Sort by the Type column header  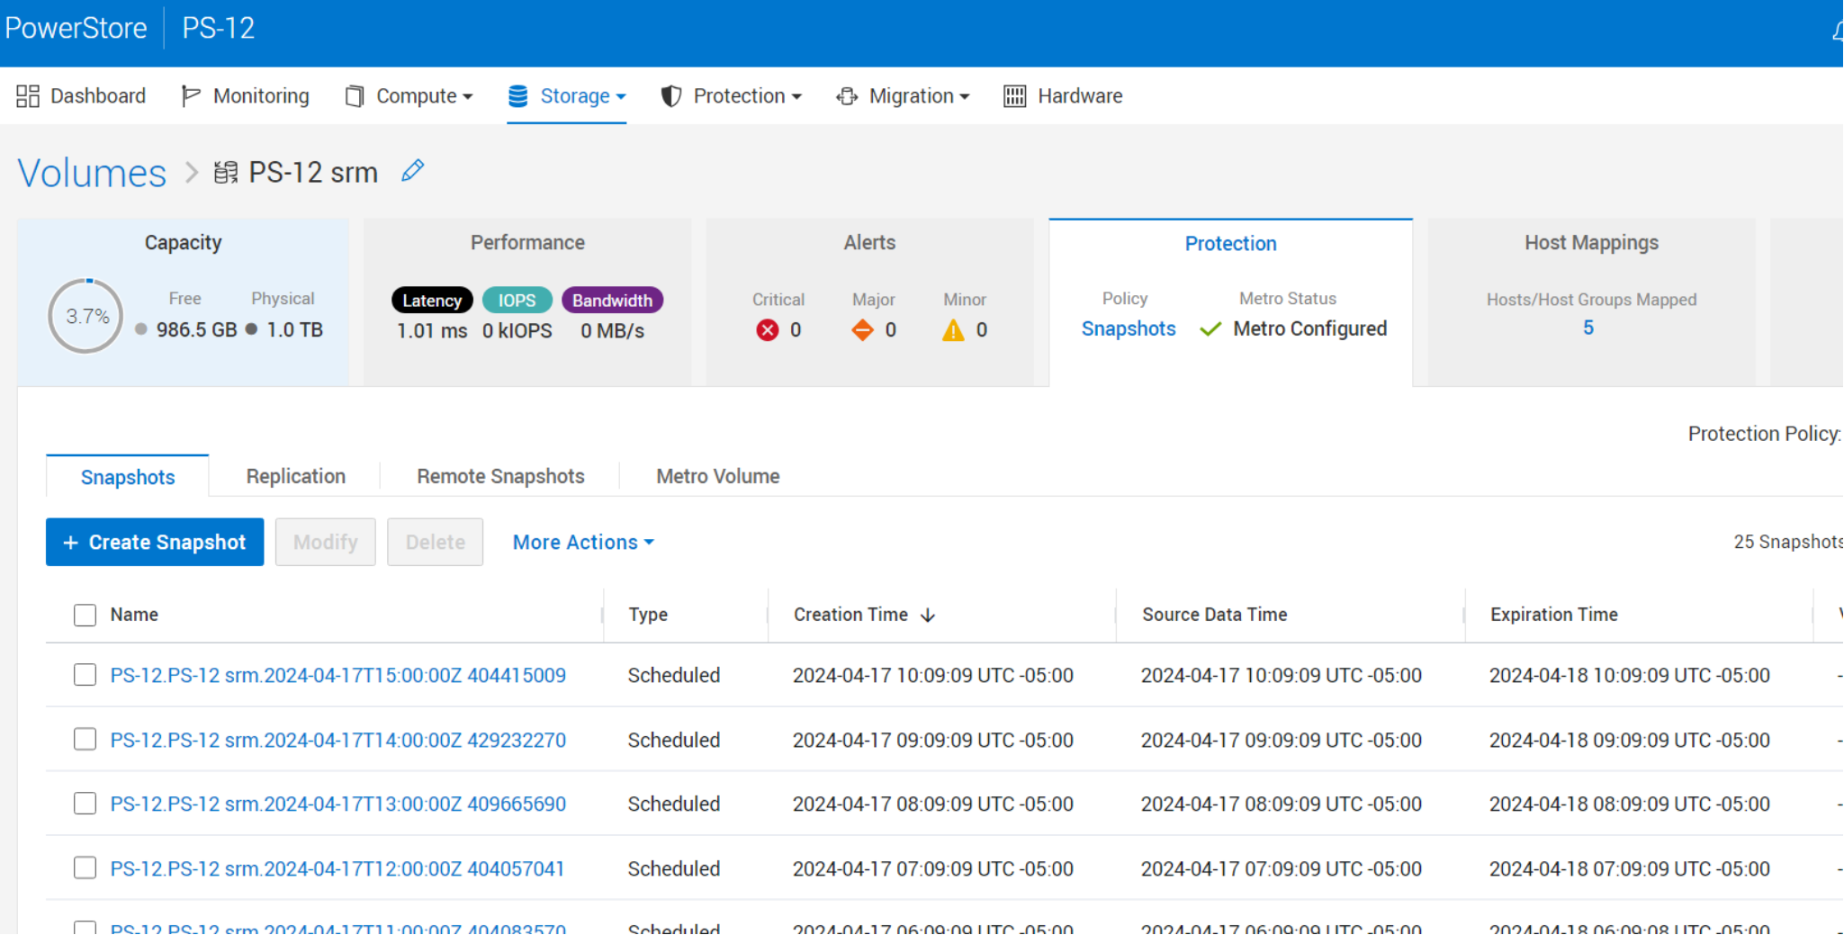point(648,615)
